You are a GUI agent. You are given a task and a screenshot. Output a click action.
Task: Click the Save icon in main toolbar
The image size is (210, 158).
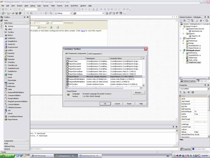point(17,13)
